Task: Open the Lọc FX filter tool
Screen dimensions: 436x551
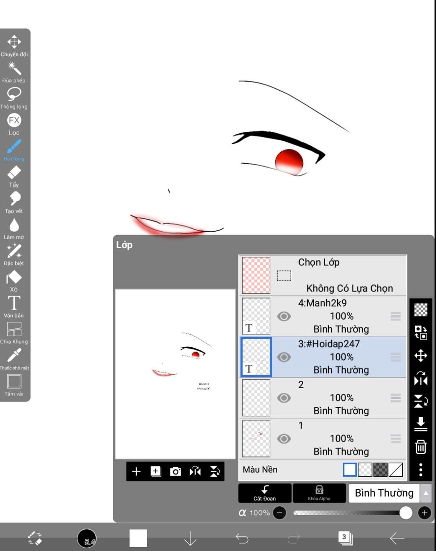Action: [x=14, y=124]
